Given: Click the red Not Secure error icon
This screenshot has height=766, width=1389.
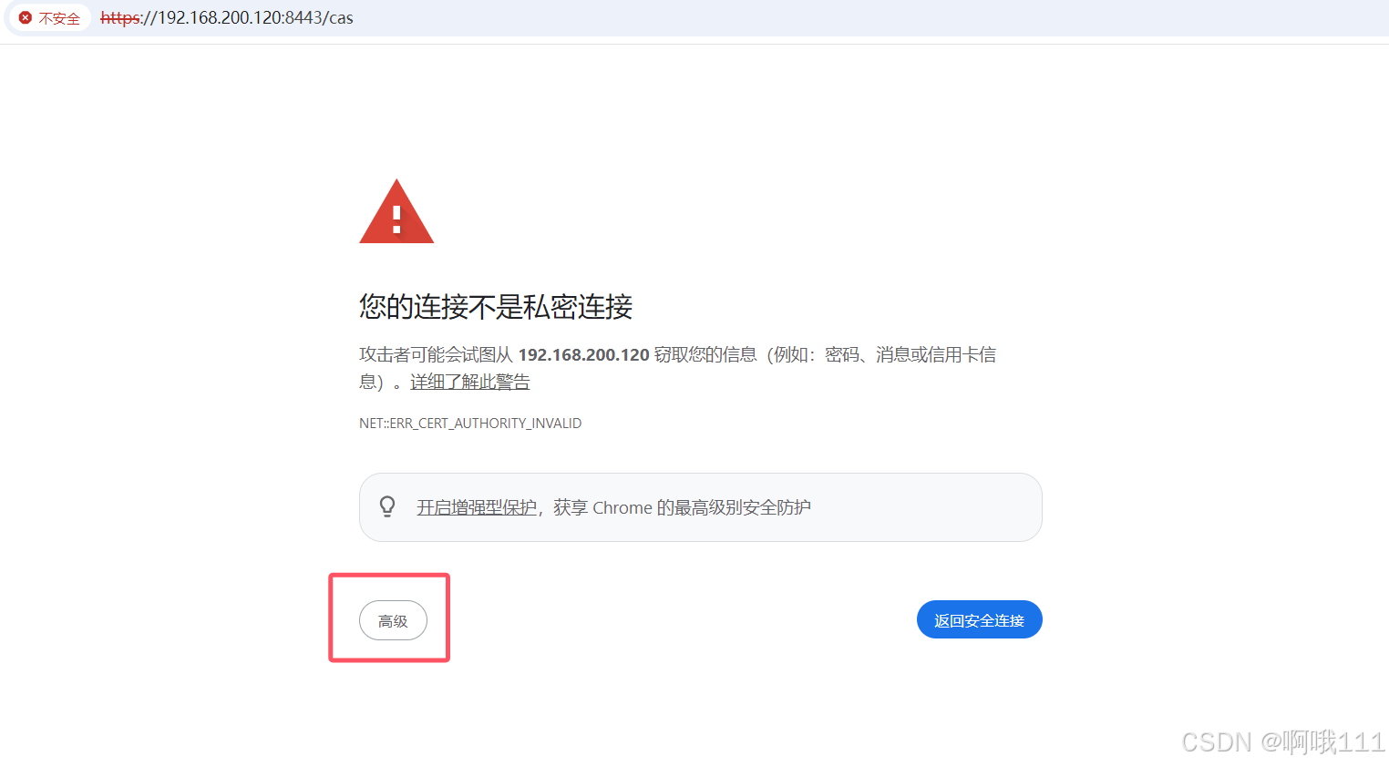Looking at the screenshot, I should [26, 17].
